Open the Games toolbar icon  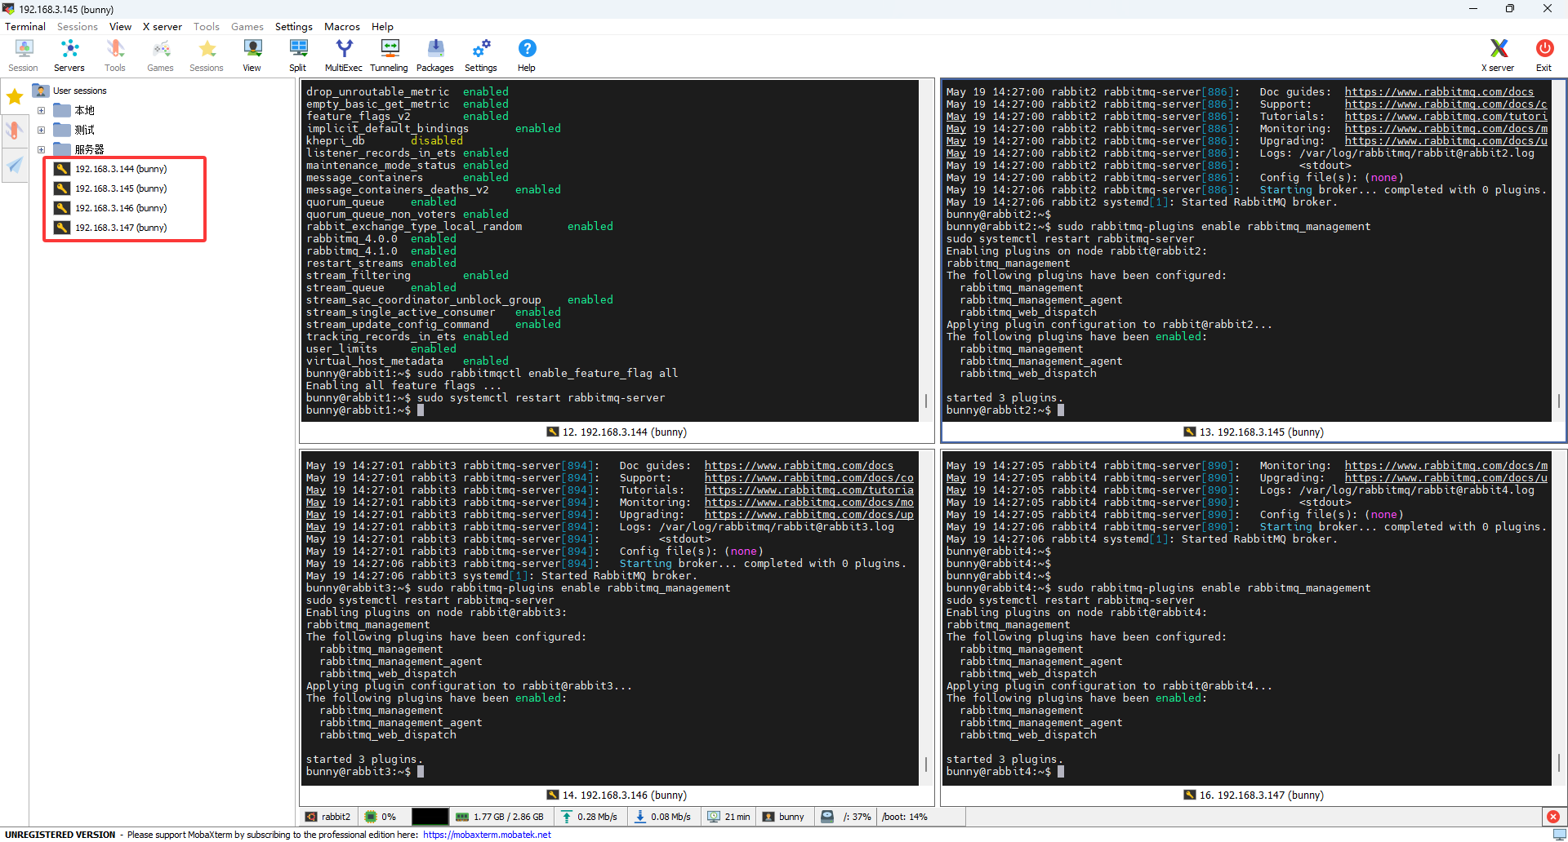[160, 55]
